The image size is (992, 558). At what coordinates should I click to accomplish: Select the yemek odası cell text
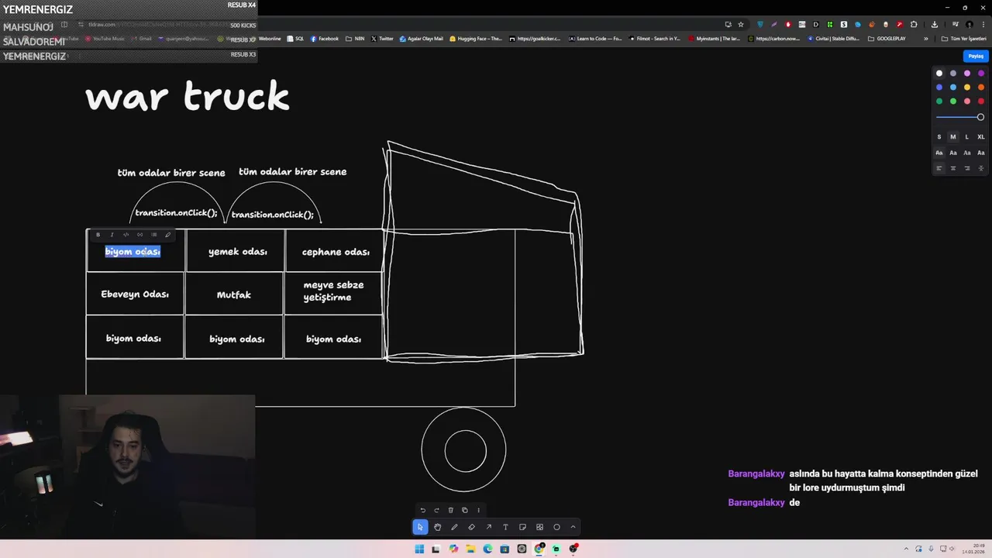click(x=237, y=252)
